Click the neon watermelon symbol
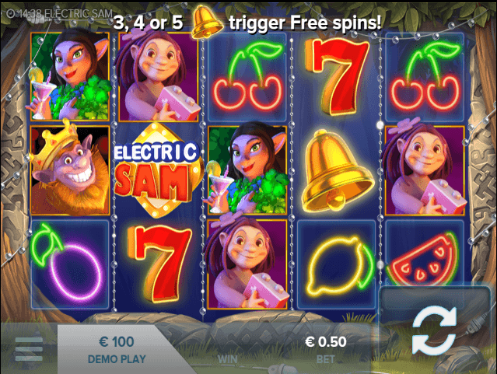 tap(424, 260)
